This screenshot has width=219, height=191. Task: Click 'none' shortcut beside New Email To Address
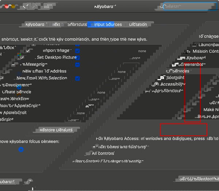pyautogui.click(x=122, y=72)
